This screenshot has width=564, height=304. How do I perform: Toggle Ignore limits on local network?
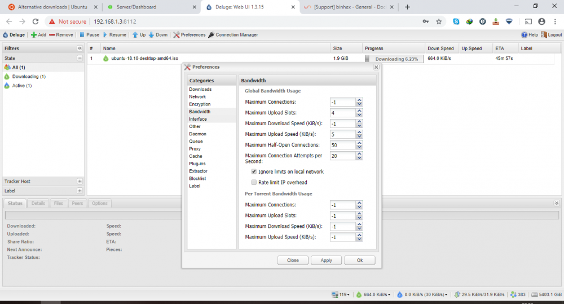coord(254,171)
